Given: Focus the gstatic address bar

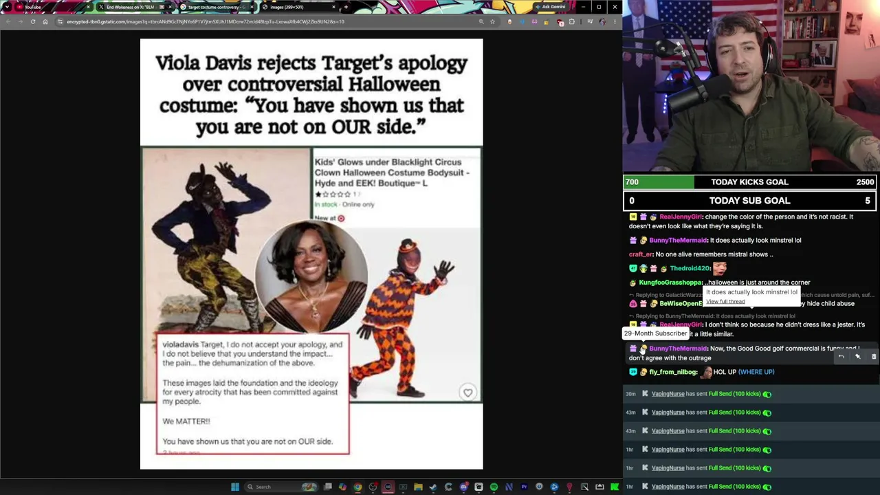Looking at the screenshot, I should [x=268, y=21].
